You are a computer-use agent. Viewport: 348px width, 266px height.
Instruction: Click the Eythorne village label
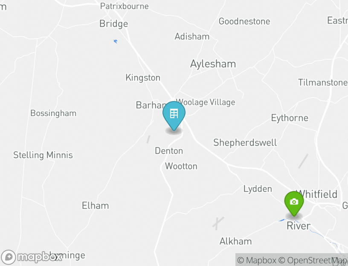[x=290, y=118]
